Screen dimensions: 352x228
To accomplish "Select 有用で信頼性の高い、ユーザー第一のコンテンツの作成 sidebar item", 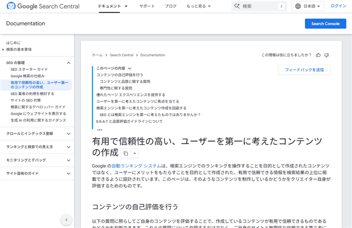I will pos(36,85).
